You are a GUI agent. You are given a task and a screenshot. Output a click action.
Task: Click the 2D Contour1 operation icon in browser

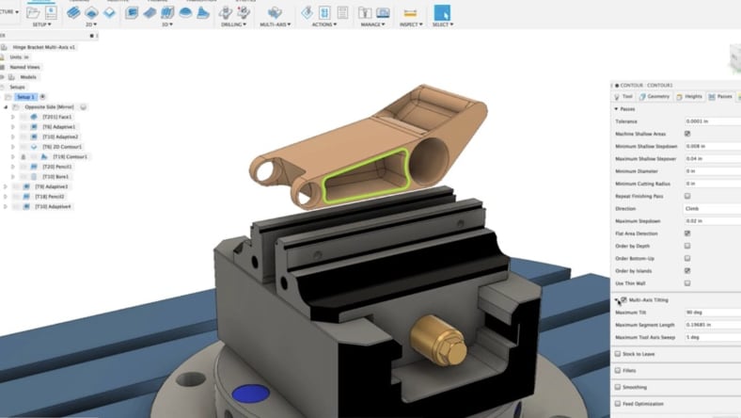tap(34, 147)
